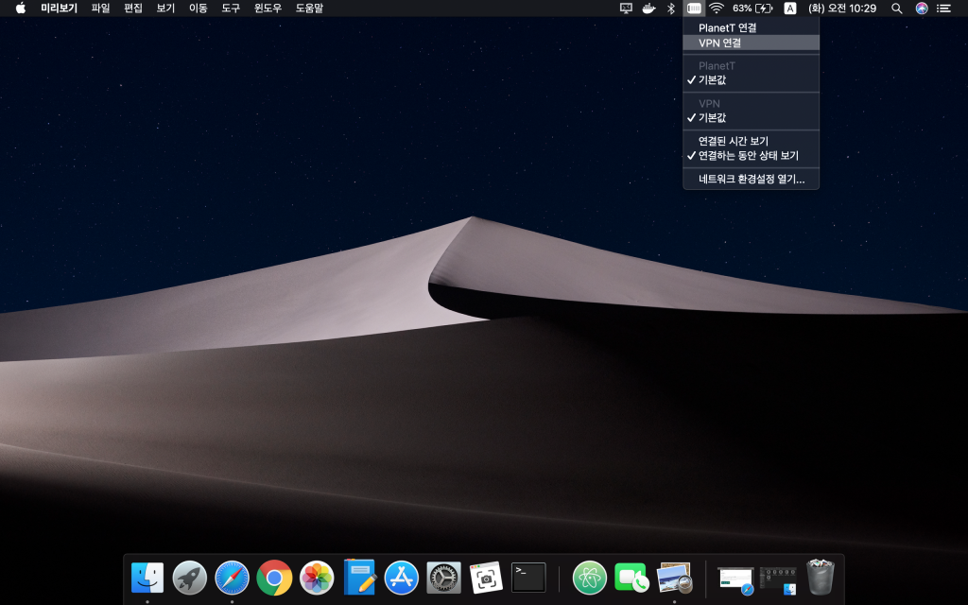968x605 pixels.
Task: Click the screen-sharing display icon in menu bar
Action: pyautogui.click(x=626, y=8)
